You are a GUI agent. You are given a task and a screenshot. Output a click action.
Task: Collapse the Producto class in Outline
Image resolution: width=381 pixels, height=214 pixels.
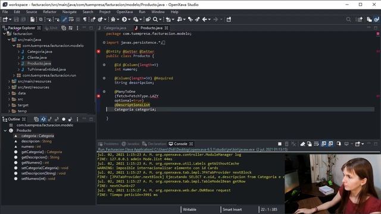point(5,131)
